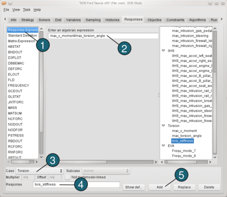Click the Delete button
The height and width of the screenshot is (197, 227).
(209, 187)
